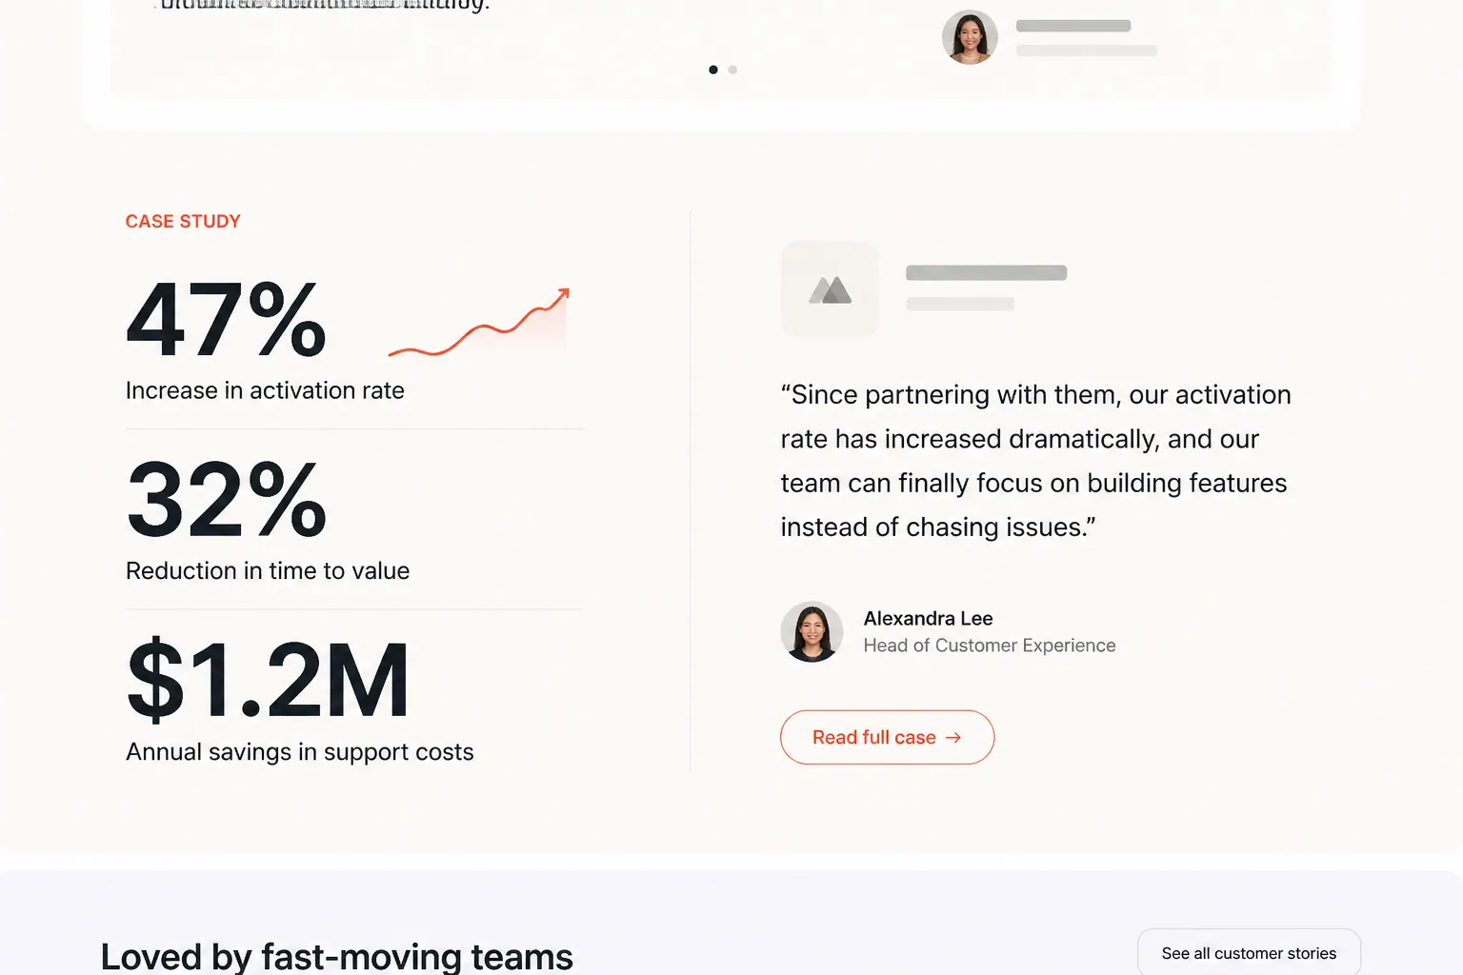Screen dimensions: 1463x975
Task: Click the Loved by fast-moving teams heading
Action: point(337,956)
